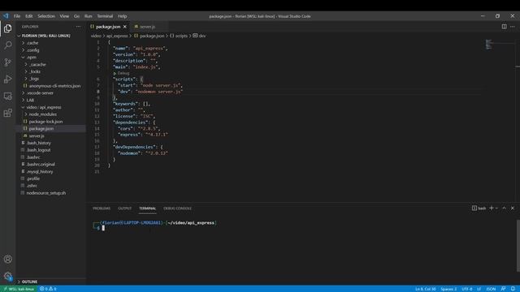520x292 pixels.
Task: Switch to the server.js editor tab
Action: tap(147, 27)
